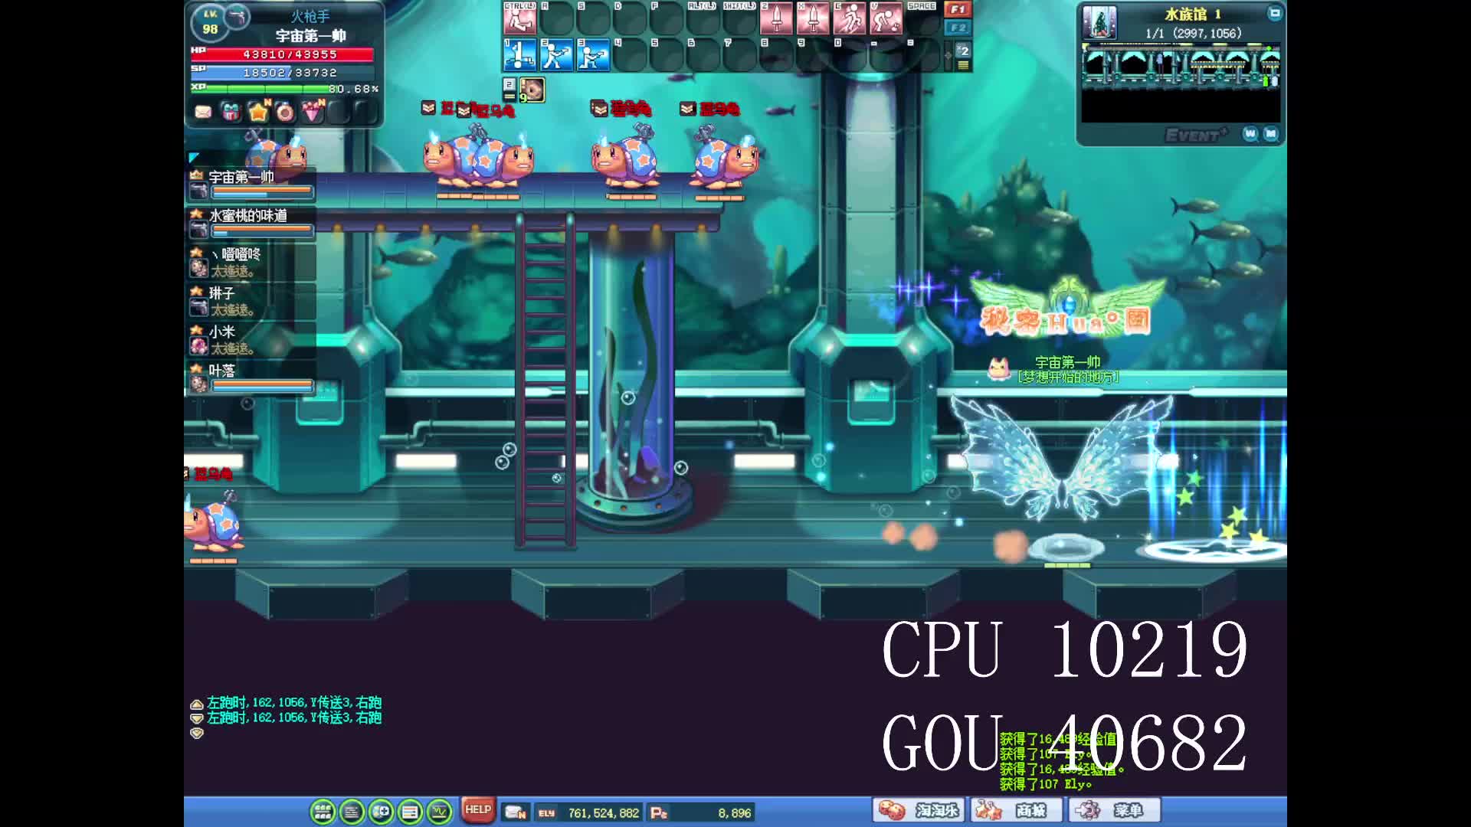Image resolution: width=1471 pixels, height=827 pixels.
Task: Switch to F2 skill bar
Action: pyautogui.click(x=957, y=28)
